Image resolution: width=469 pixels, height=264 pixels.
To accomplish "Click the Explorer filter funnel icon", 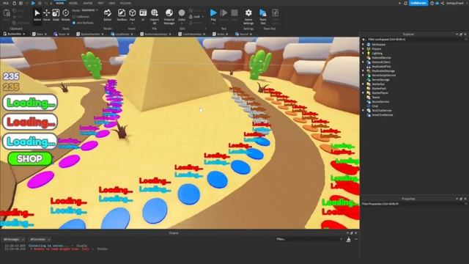I will 364,39.
